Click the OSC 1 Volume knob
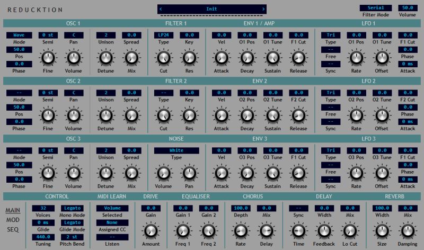Viewport: 424px width, 250px height. point(74,58)
